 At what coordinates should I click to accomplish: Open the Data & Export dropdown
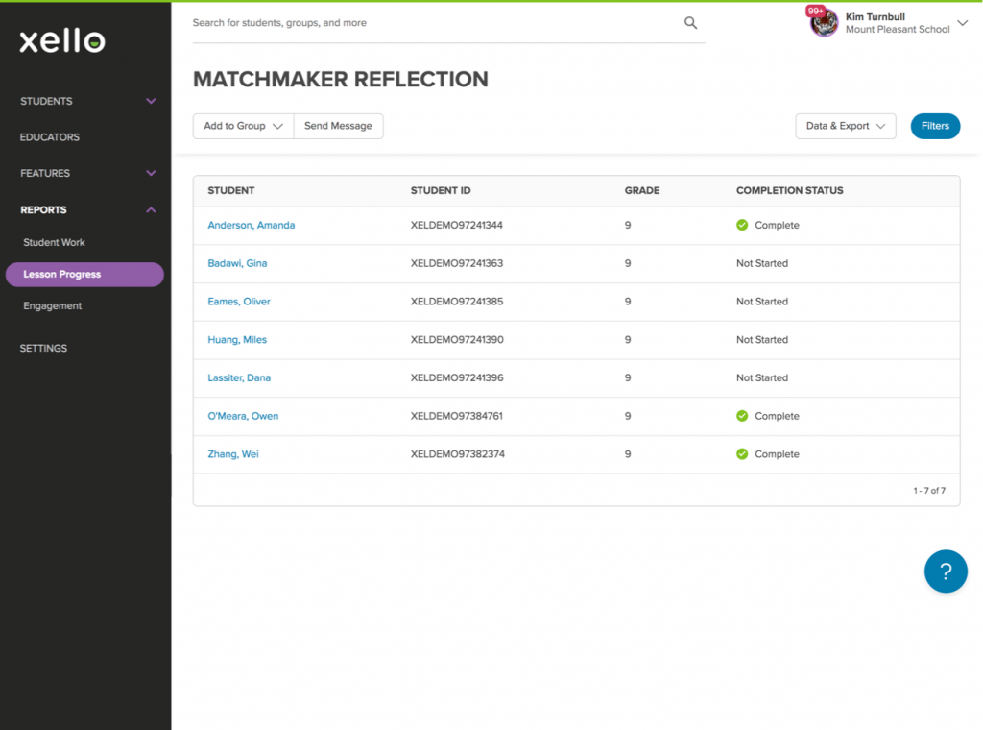click(x=845, y=126)
